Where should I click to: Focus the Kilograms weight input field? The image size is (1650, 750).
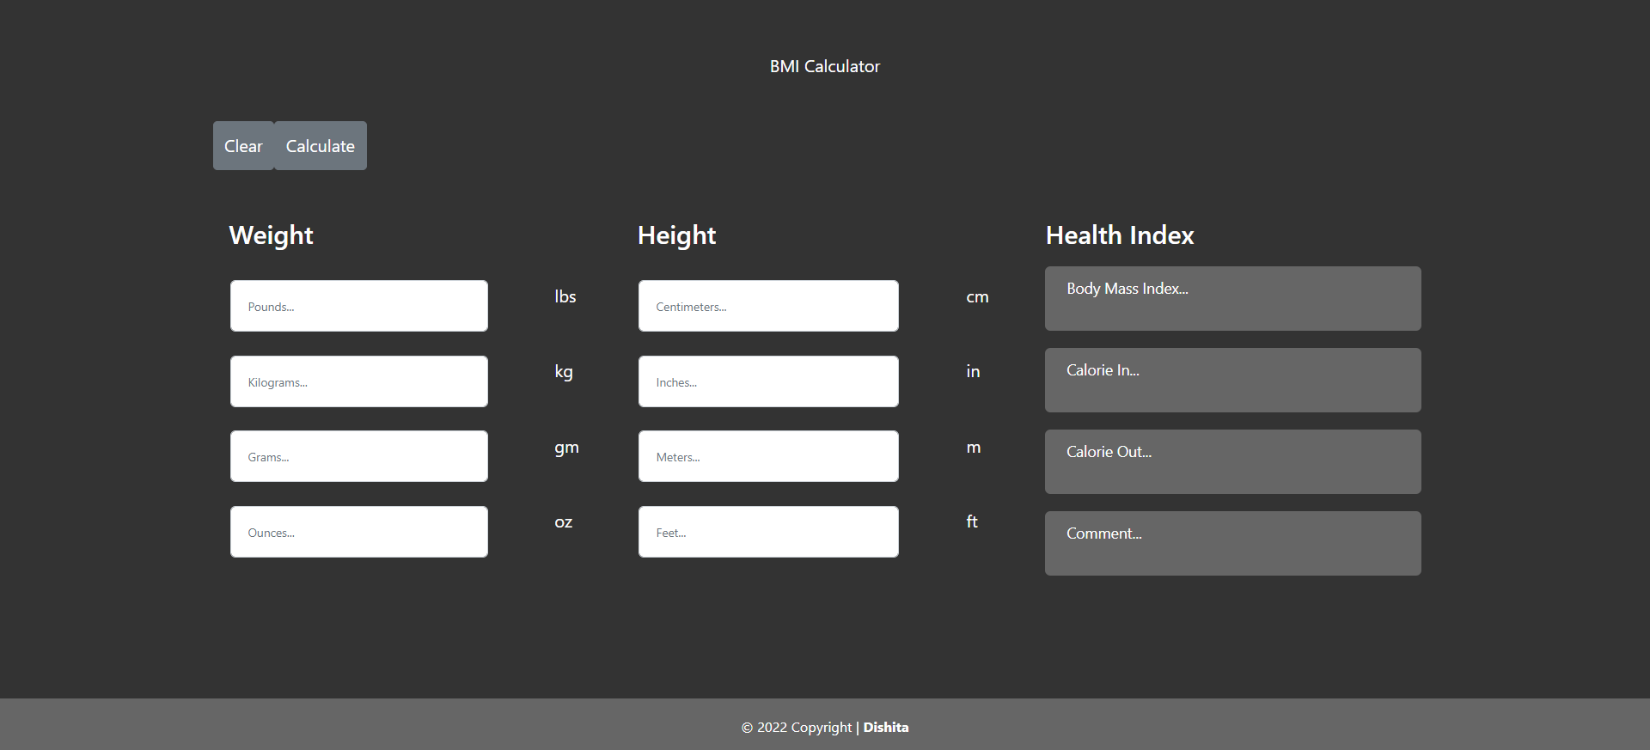pyautogui.click(x=359, y=381)
